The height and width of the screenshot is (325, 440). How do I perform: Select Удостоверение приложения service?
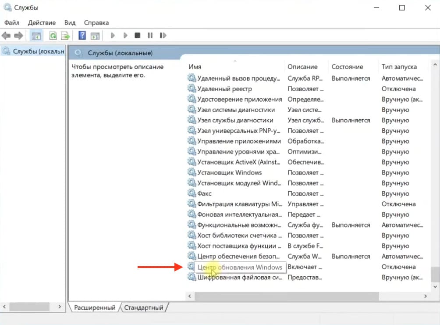click(x=305, y=99)
